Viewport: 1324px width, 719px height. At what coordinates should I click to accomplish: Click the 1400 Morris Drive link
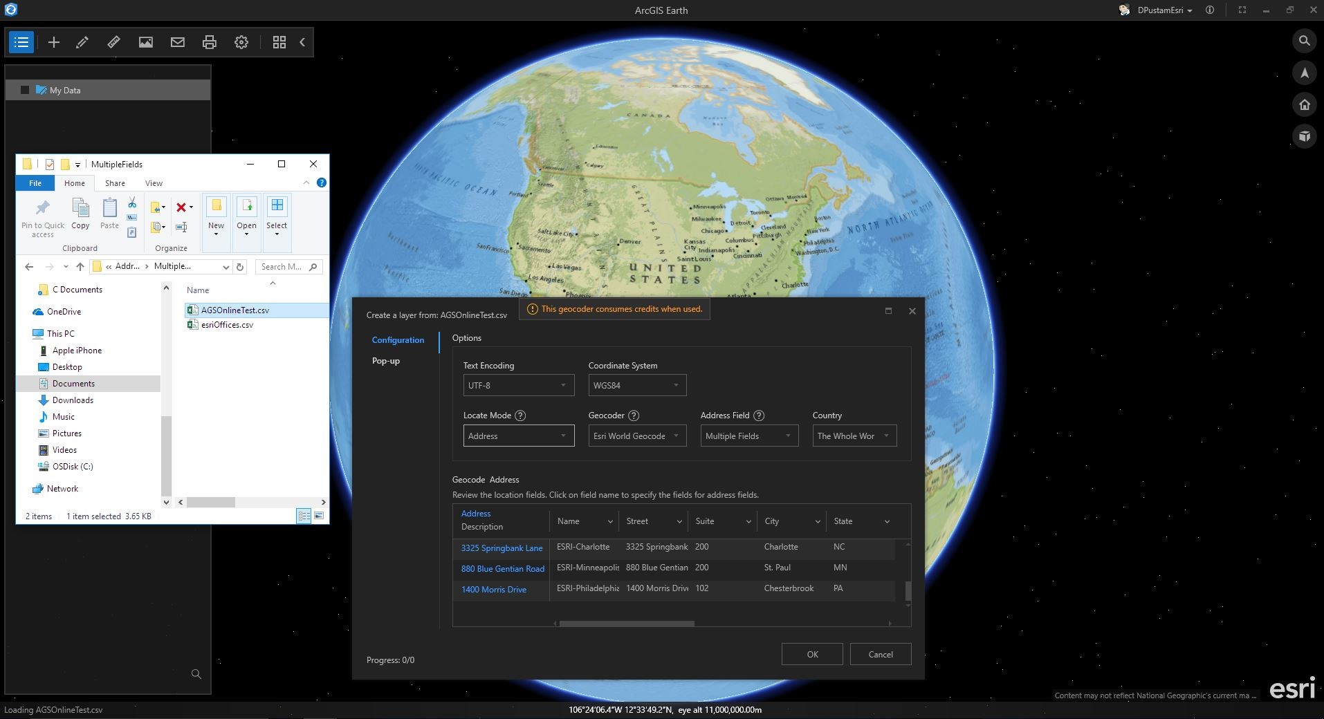click(494, 590)
